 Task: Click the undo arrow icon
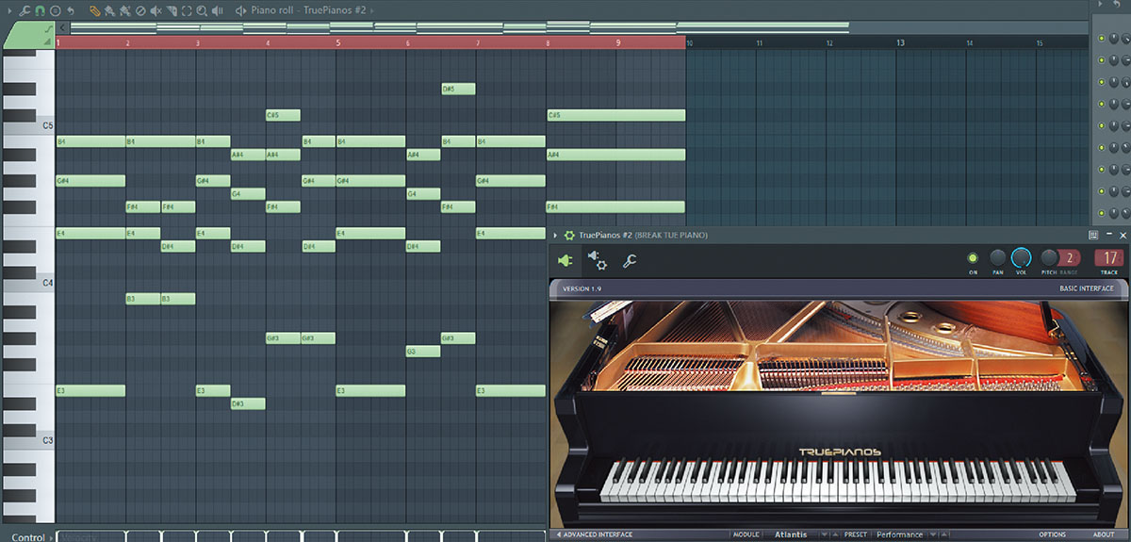coord(71,11)
